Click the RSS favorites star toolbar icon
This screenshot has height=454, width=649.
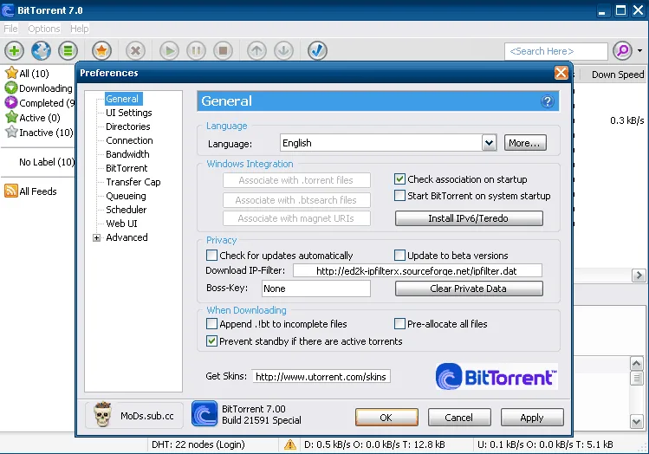tap(101, 50)
